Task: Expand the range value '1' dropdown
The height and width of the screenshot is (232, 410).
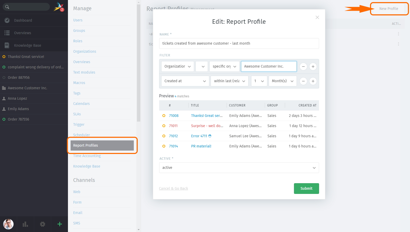Action: 259,81
